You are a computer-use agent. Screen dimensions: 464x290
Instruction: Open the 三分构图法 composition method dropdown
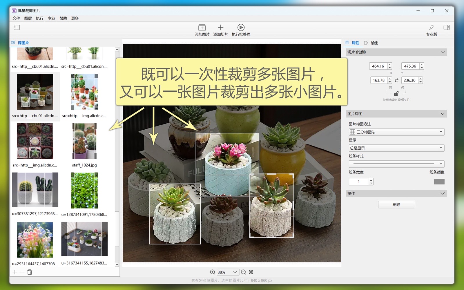tap(396, 132)
